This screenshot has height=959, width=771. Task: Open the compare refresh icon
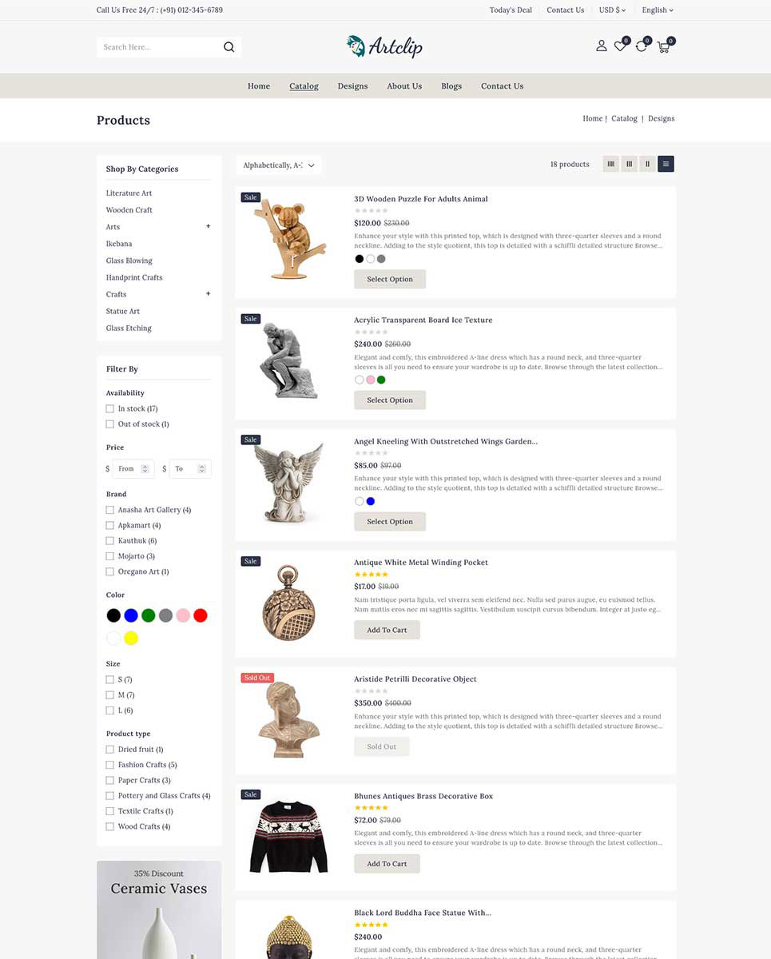(x=642, y=46)
